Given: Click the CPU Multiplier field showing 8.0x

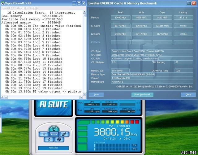Looking at the screenshot, I should pos(120,62).
